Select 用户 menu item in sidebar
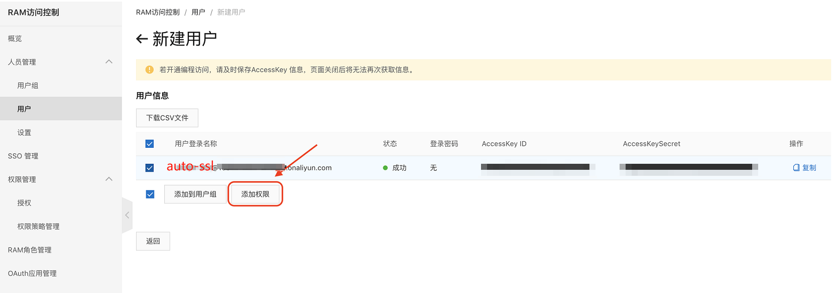The image size is (838, 293). pyautogui.click(x=24, y=109)
